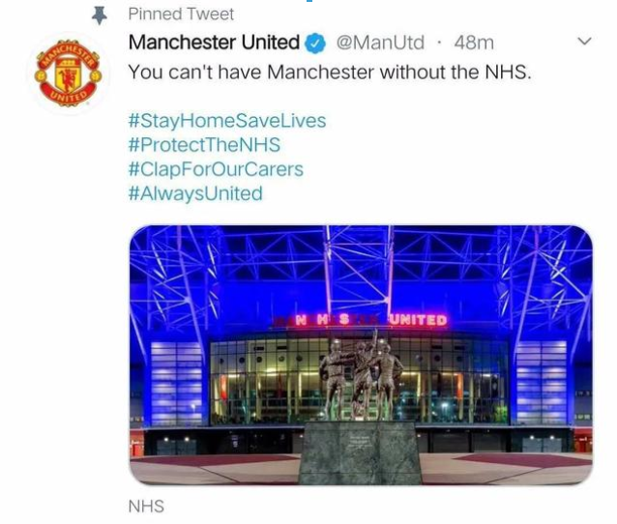Click the N H S illuminated letters
The height and width of the screenshot is (524, 617).
click(x=322, y=319)
